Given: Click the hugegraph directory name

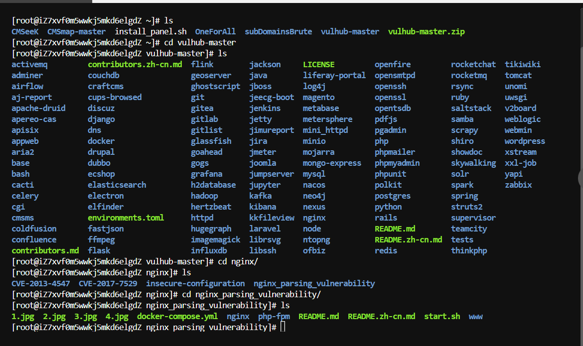Looking at the screenshot, I should coord(211,229).
